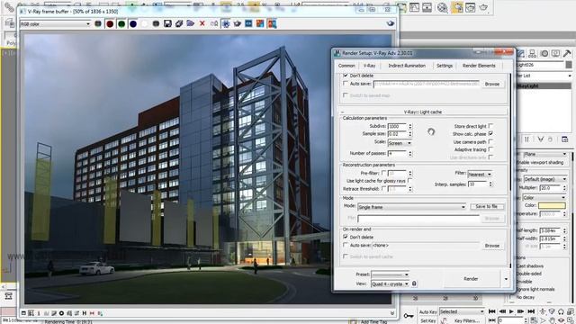The width and height of the screenshot is (576, 324).
Task: Open the render options arrow beside Render button
Action: tap(506, 279)
